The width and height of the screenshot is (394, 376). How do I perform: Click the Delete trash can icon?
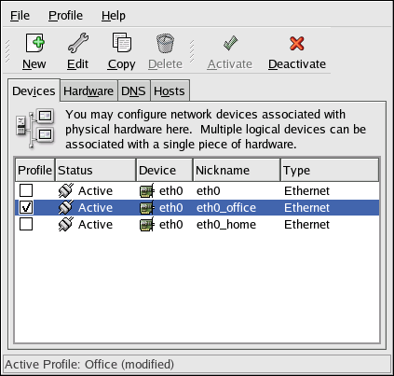[165, 43]
